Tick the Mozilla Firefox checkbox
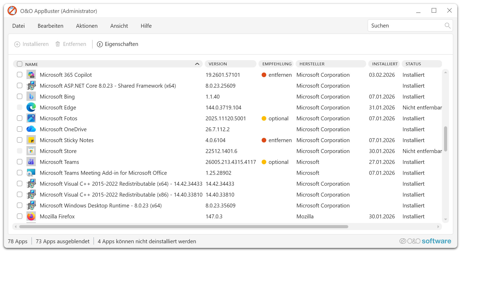 point(20,216)
